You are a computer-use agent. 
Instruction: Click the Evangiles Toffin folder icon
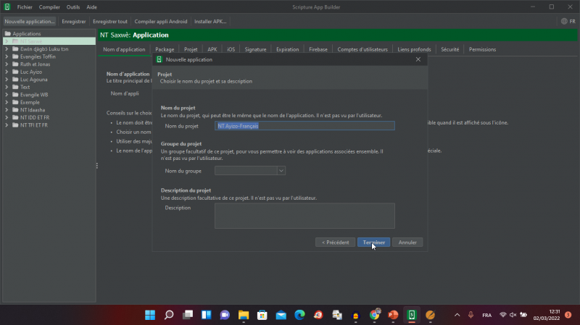[x=15, y=56]
